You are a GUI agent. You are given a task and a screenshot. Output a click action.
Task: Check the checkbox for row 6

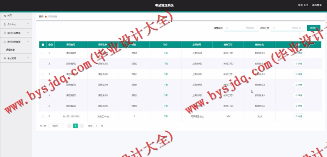(43, 106)
